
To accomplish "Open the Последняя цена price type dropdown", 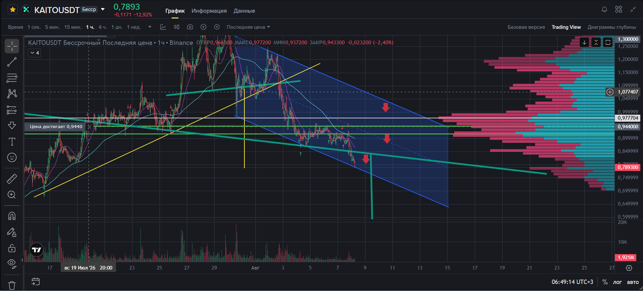I will point(248,27).
